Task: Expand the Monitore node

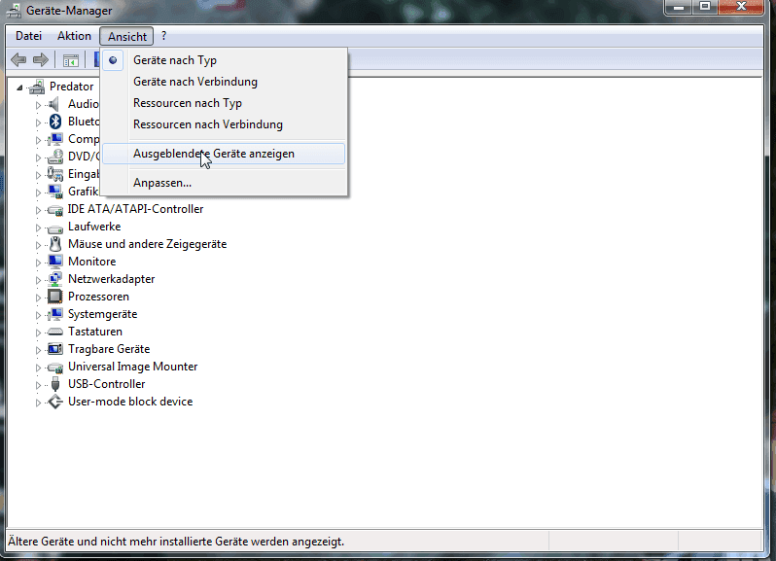Action: [x=38, y=263]
